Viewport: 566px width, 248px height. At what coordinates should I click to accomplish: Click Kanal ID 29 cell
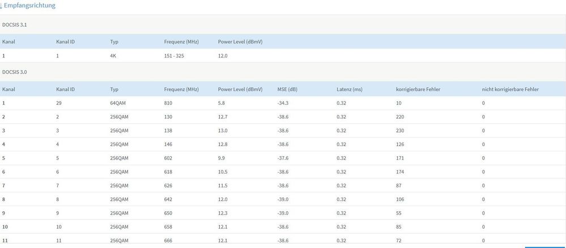coord(59,103)
